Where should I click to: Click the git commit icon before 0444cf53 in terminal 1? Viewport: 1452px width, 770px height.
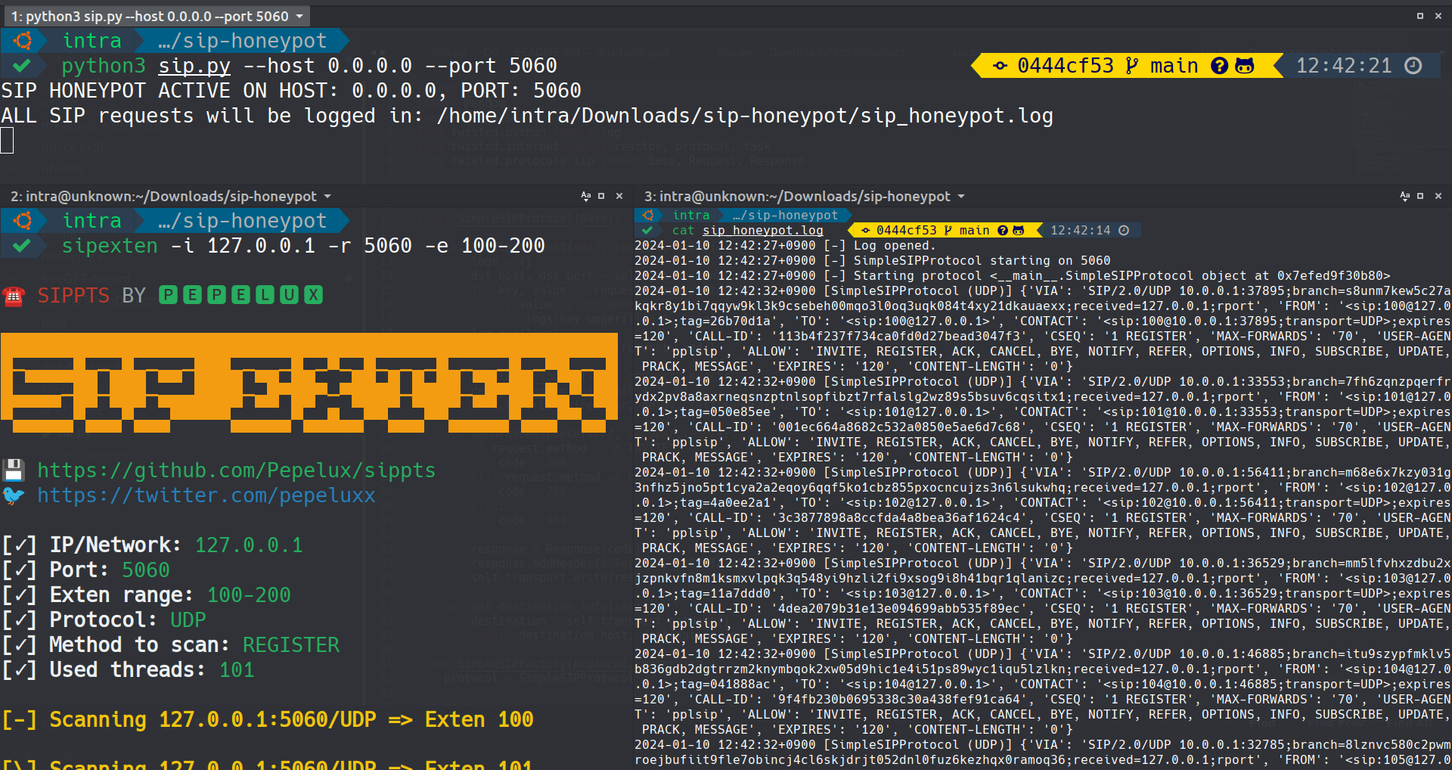click(x=1000, y=66)
